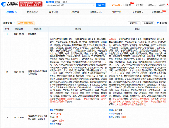Click the 变更日期 column header

coord(19,29)
